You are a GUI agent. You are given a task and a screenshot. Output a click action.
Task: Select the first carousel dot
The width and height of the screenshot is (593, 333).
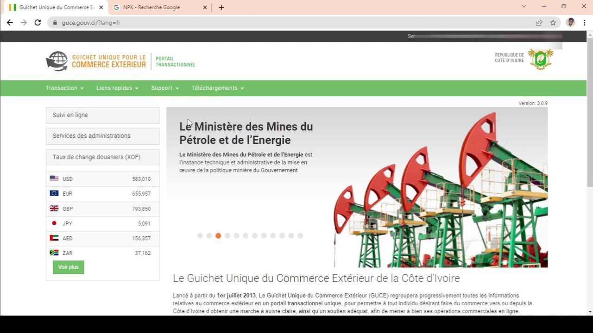(x=200, y=236)
